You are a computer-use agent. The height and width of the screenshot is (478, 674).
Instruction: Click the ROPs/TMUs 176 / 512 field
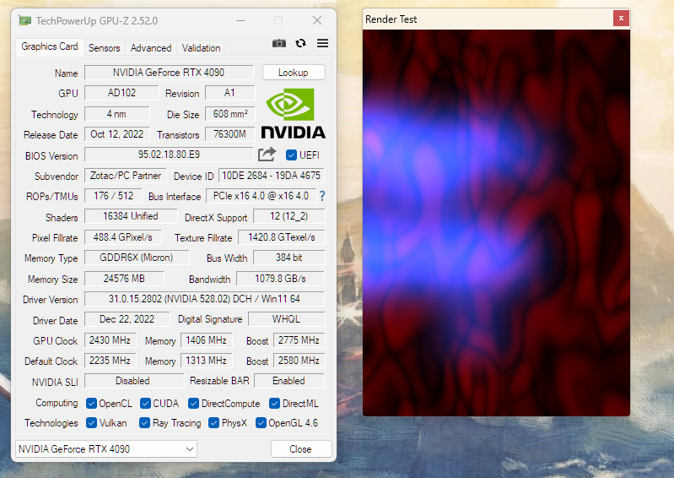tap(113, 196)
